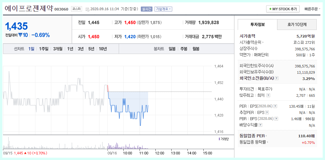Click the 거래량 value 1,939,828
325x160 pixels.
click(209, 22)
